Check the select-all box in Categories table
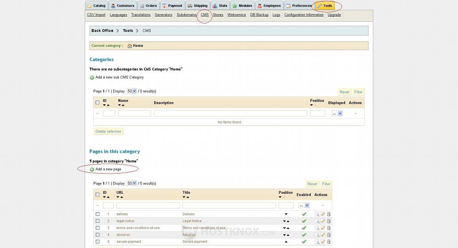This screenshot has width=458, height=248. tap(97, 102)
